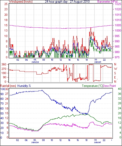Click the wind peak near 19 hours
The height and width of the screenshot is (146, 122).
coord(91,28)
